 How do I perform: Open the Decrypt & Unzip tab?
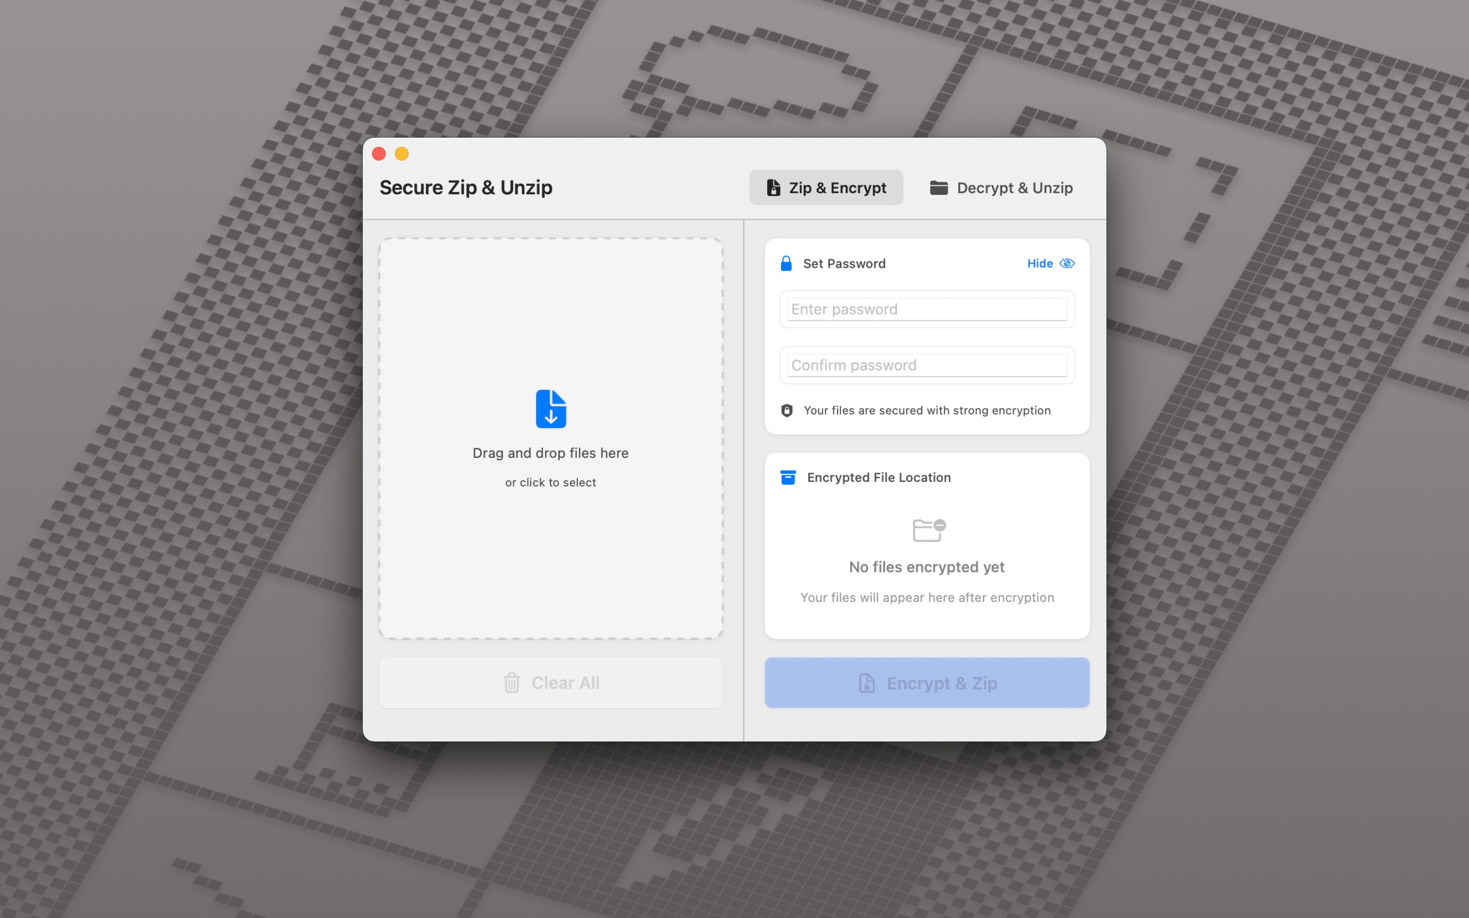1001,188
